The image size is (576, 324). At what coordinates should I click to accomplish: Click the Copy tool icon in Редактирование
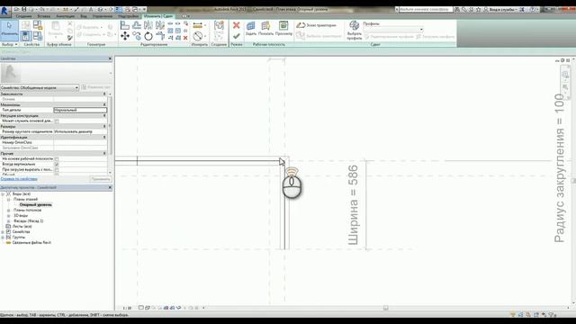(137, 36)
